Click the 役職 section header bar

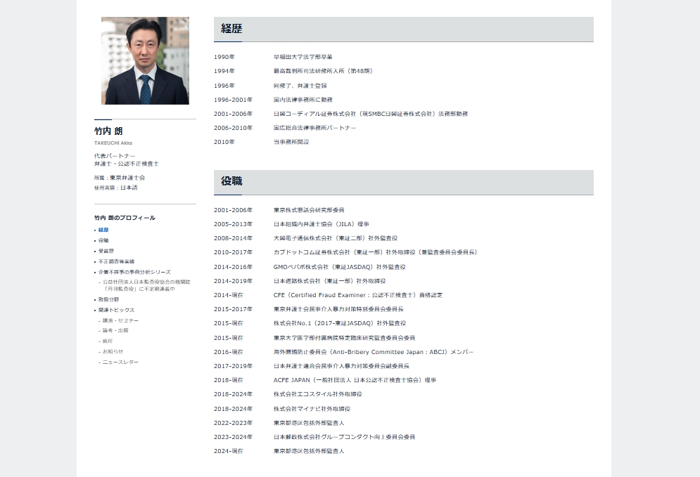[404, 183]
